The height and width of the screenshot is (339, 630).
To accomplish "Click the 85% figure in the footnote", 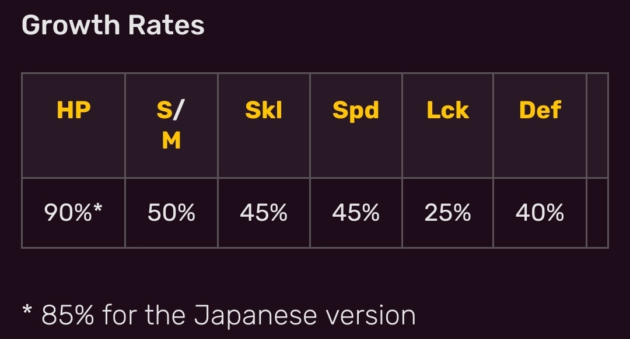I will 68,315.
